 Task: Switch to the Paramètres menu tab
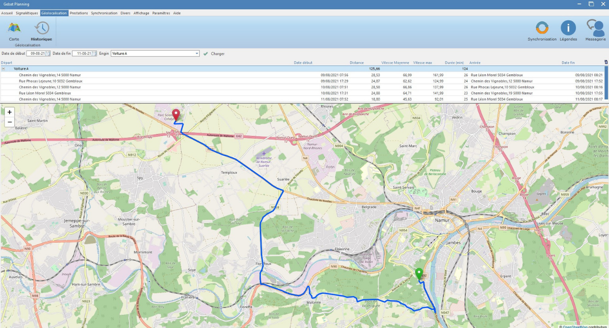tap(161, 13)
